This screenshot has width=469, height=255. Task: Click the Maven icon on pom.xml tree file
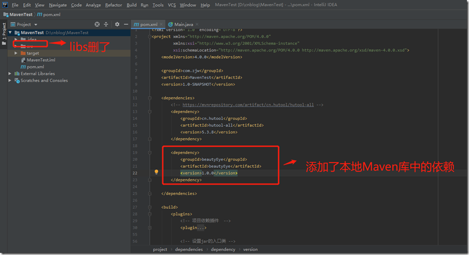click(x=23, y=67)
